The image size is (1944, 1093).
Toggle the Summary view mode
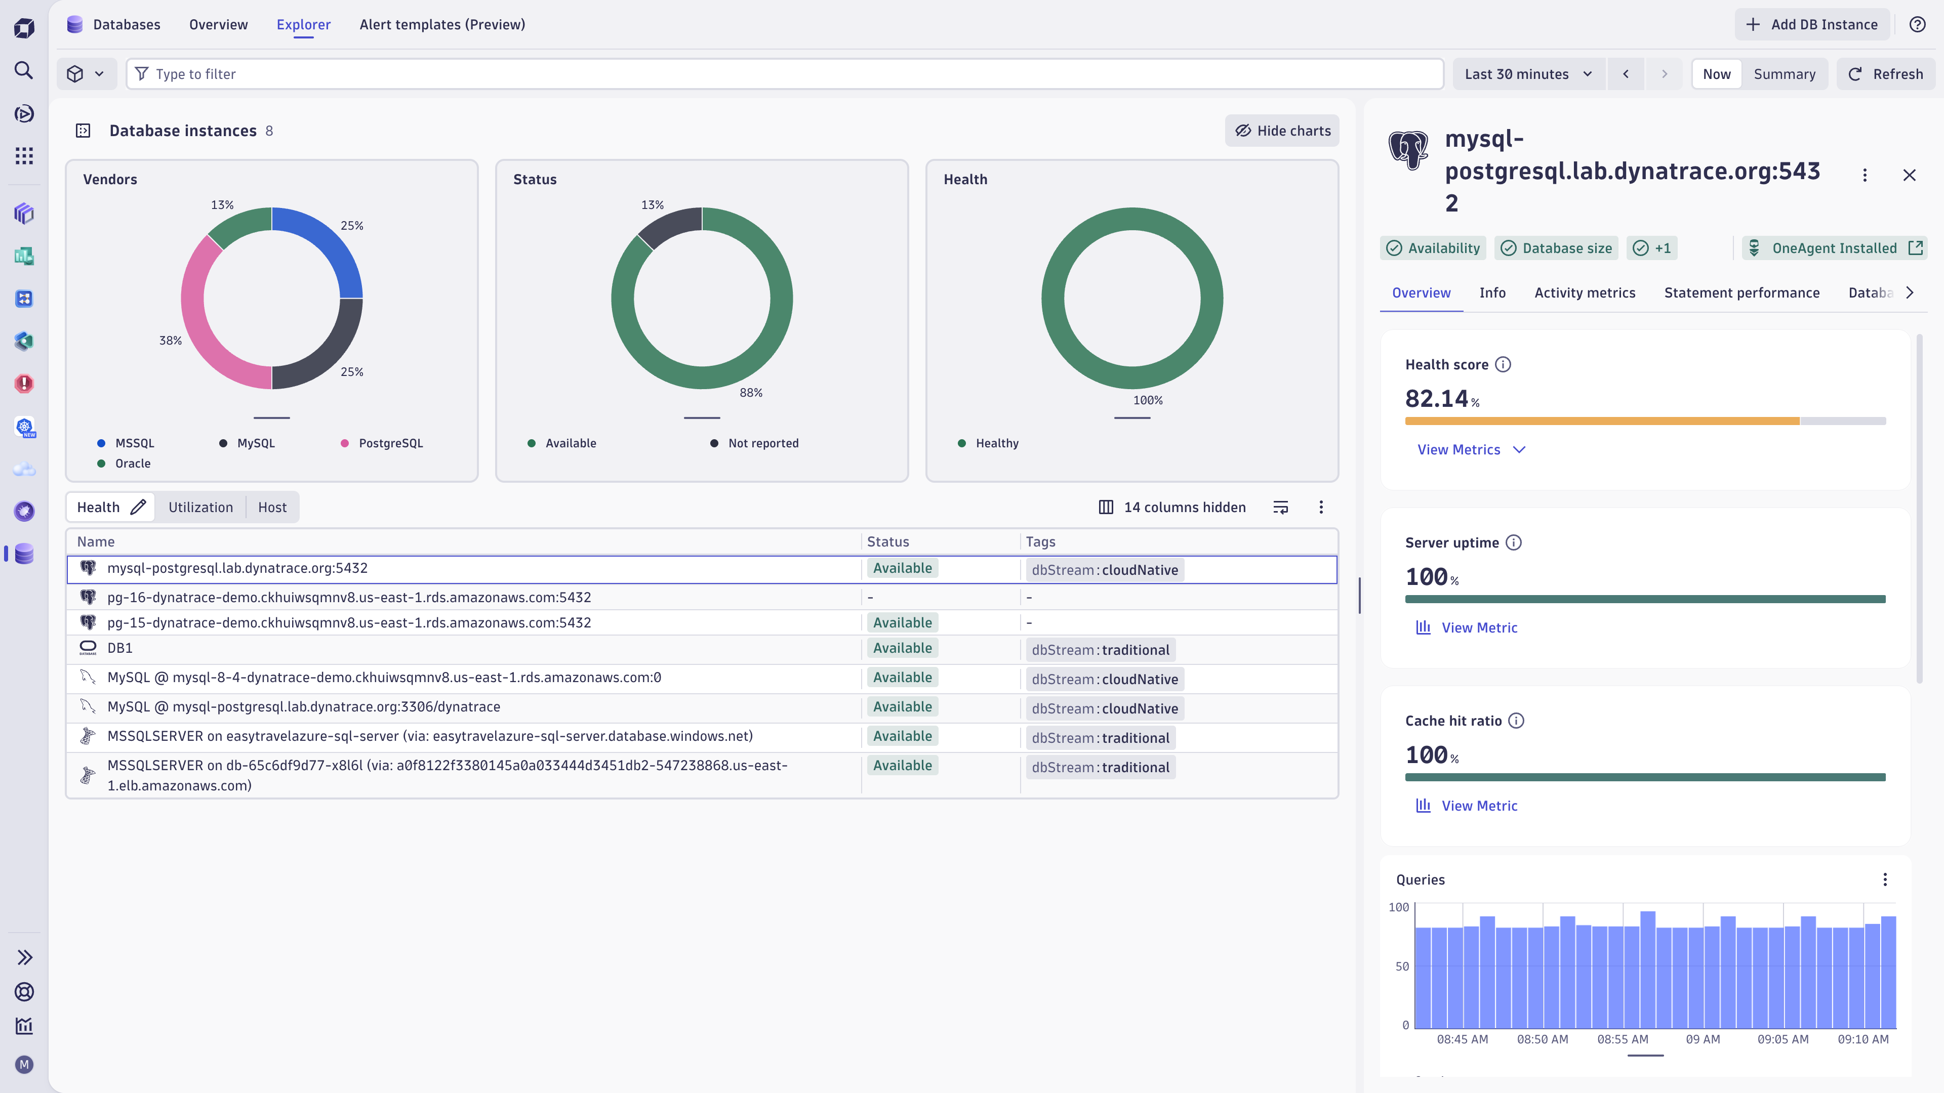[x=1784, y=74]
